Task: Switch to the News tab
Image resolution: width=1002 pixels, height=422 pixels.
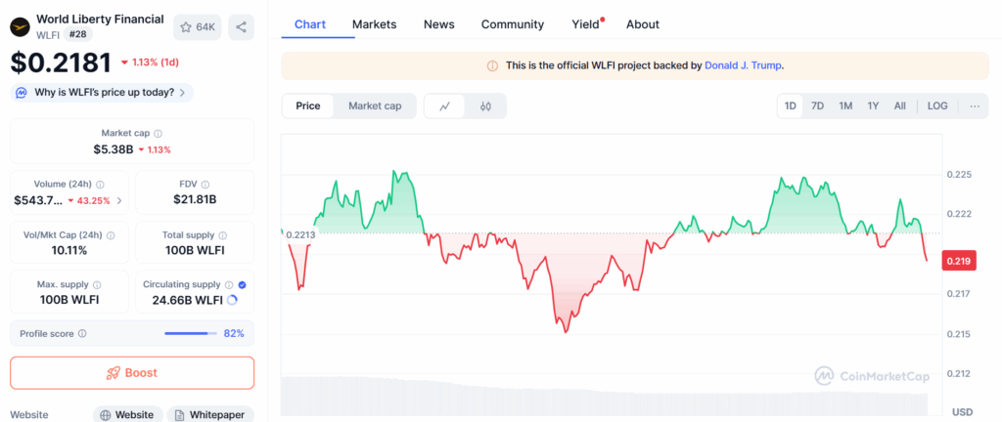Action: pyautogui.click(x=439, y=24)
